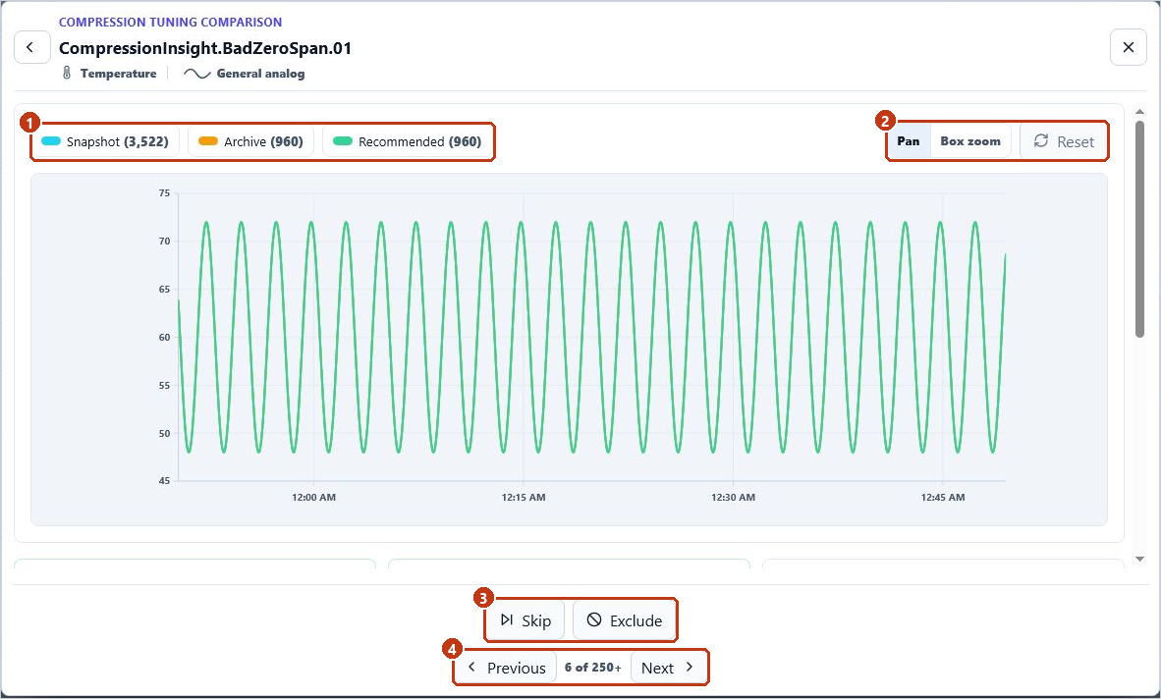1161x699 pixels.
Task: Click the circular arrows icon on Reset
Action: tap(1041, 140)
